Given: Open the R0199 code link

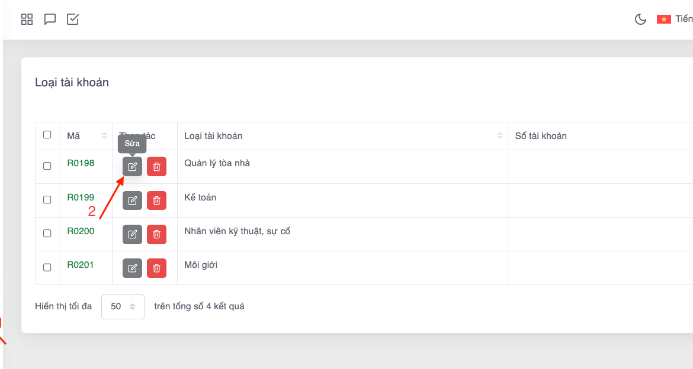Looking at the screenshot, I should 81,197.
